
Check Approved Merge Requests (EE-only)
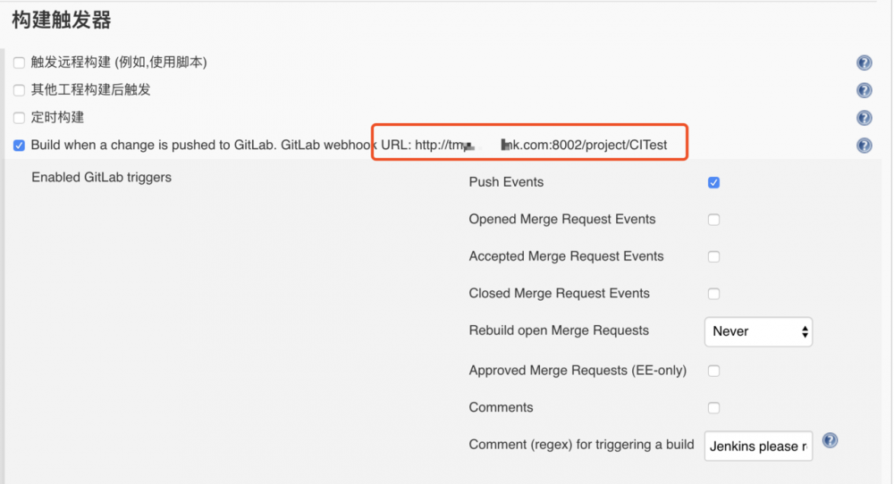(x=713, y=371)
